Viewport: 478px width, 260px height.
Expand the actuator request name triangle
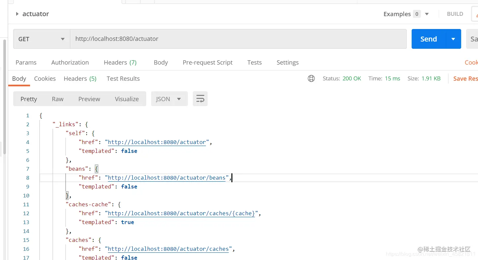coord(17,14)
